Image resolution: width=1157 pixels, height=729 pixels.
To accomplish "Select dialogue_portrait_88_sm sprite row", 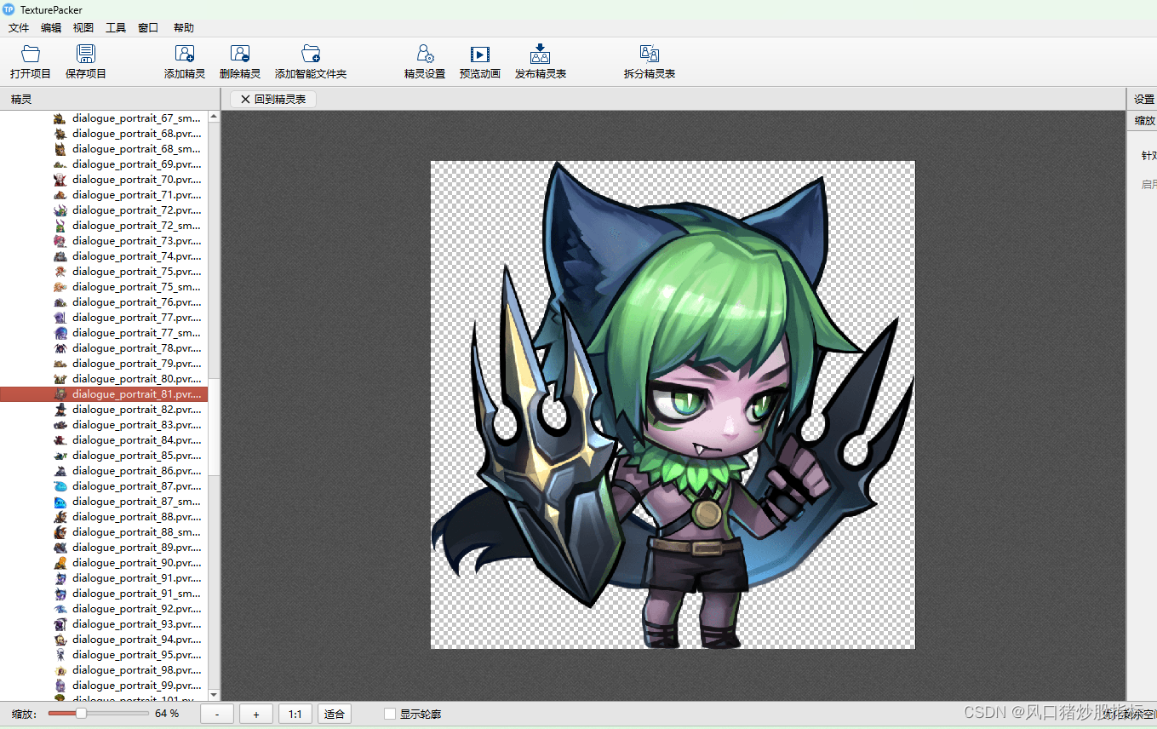I will tap(104, 532).
